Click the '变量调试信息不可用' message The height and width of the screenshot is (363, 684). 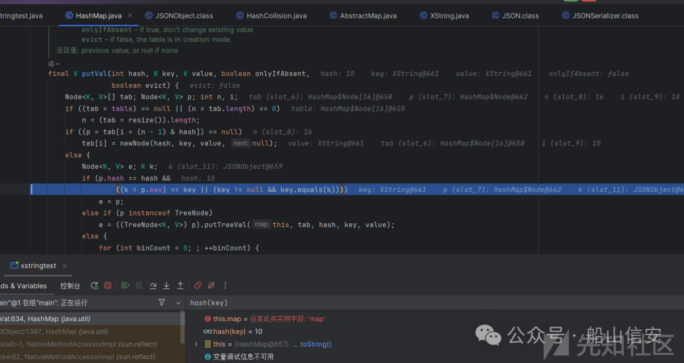click(243, 357)
